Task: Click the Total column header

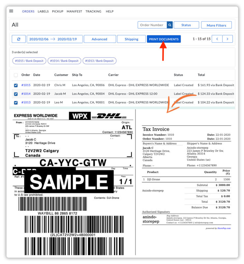Action: [x=201, y=75]
